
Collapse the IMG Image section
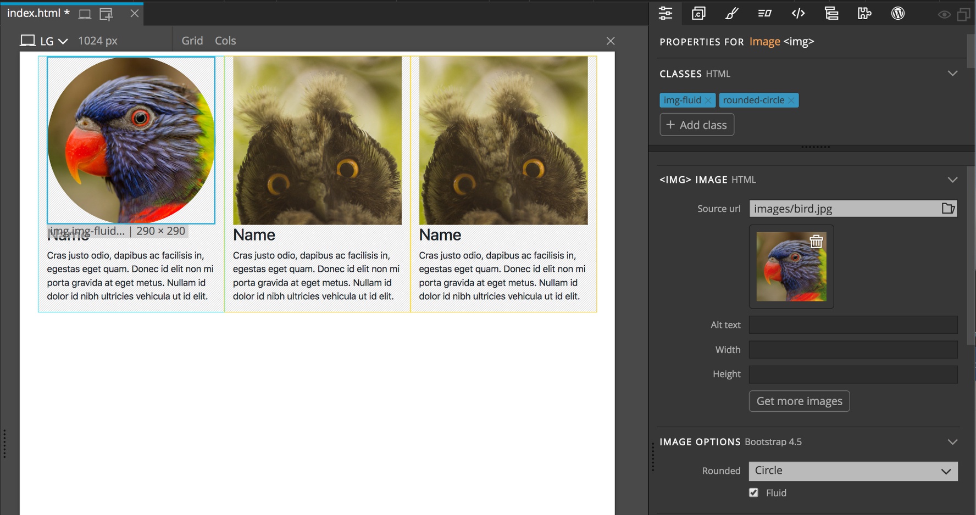point(952,180)
